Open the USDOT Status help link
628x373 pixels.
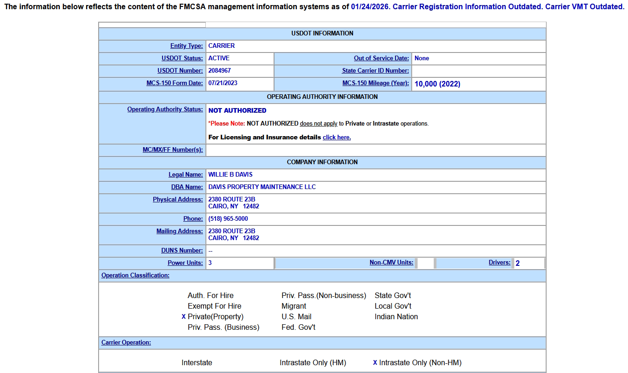click(182, 58)
